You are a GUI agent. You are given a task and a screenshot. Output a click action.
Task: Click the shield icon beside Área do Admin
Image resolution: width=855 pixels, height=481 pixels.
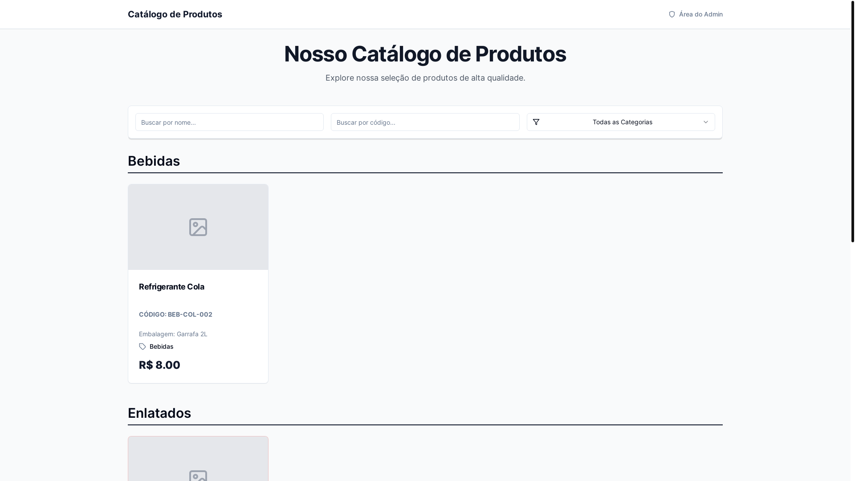672,14
